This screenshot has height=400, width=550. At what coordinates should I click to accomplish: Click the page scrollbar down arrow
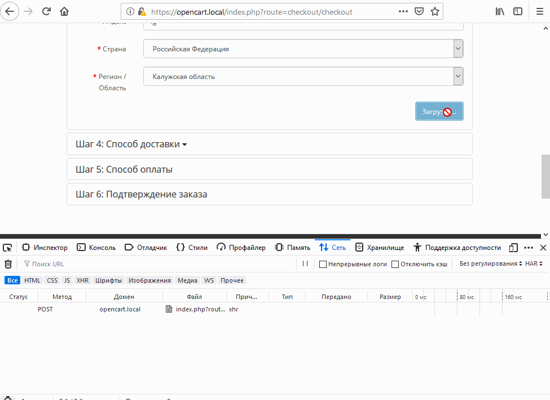(x=545, y=235)
